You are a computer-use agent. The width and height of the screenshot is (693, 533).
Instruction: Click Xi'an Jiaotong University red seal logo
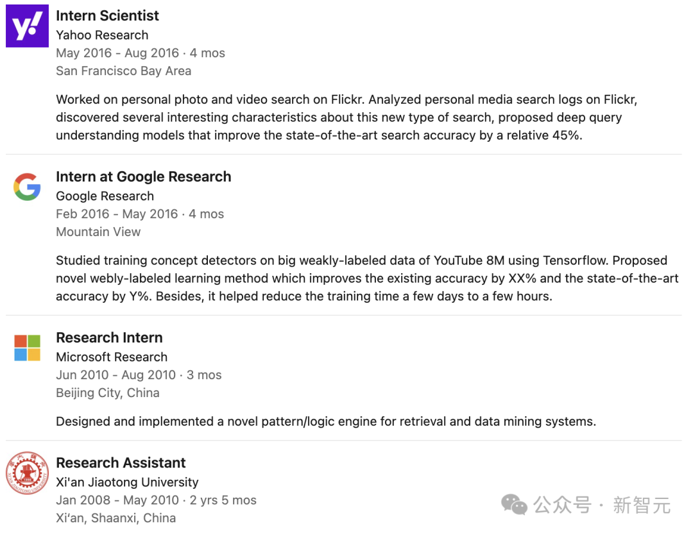coord(27,473)
